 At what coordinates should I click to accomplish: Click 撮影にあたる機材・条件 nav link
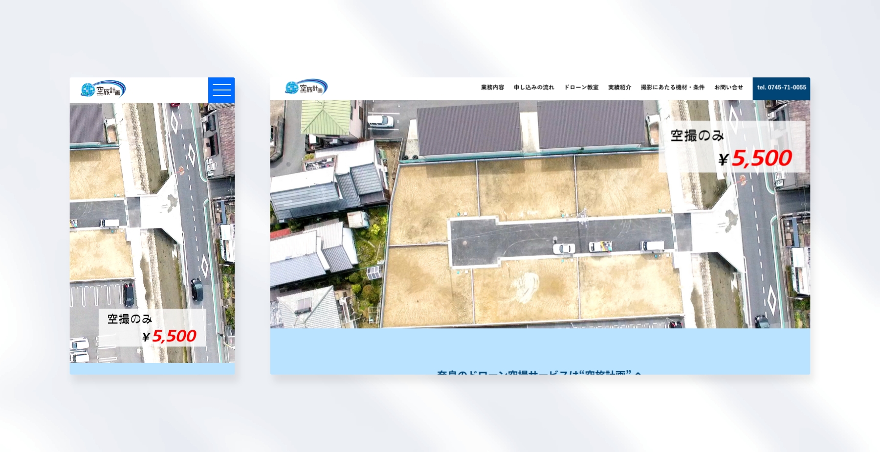tap(672, 88)
